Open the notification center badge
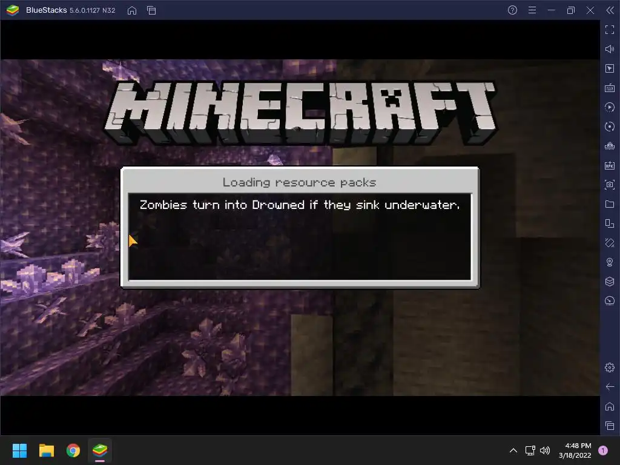The image size is (620, 465). 603,450
